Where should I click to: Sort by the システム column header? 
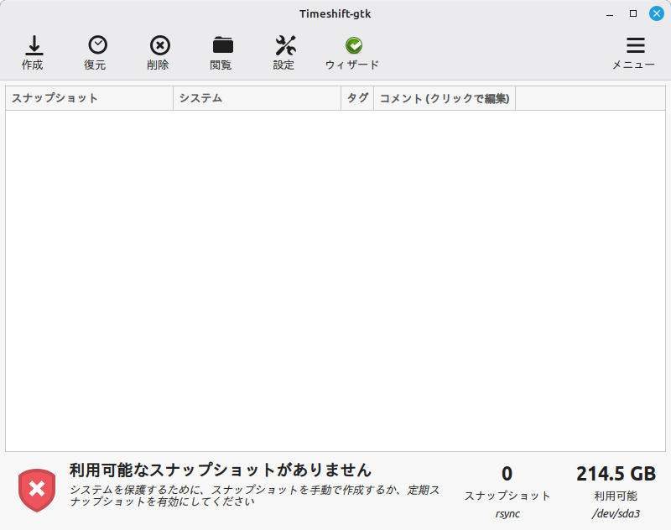[257, 98]
